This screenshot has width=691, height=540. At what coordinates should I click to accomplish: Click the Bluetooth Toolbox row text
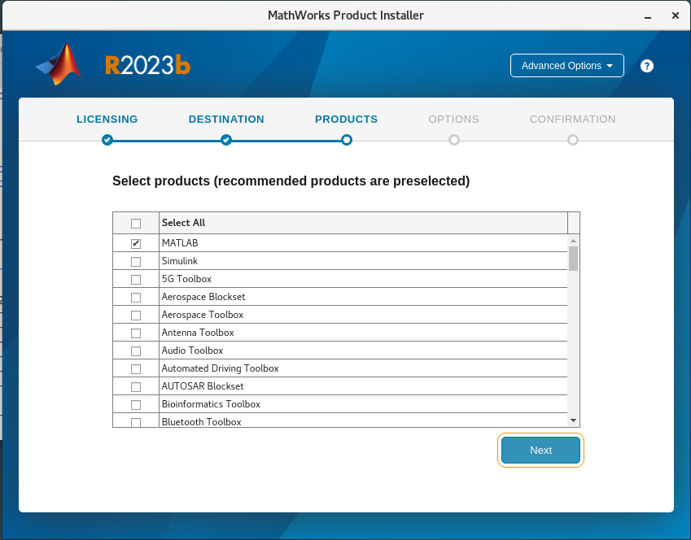coord(201,422)
